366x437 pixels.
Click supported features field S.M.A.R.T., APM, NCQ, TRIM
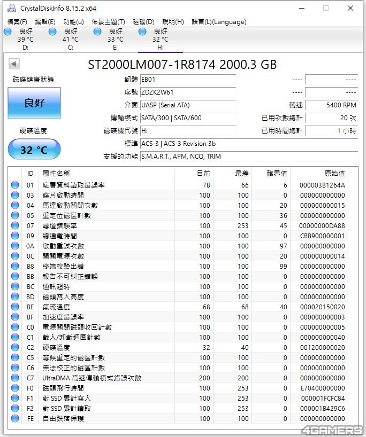pos(249,157)
